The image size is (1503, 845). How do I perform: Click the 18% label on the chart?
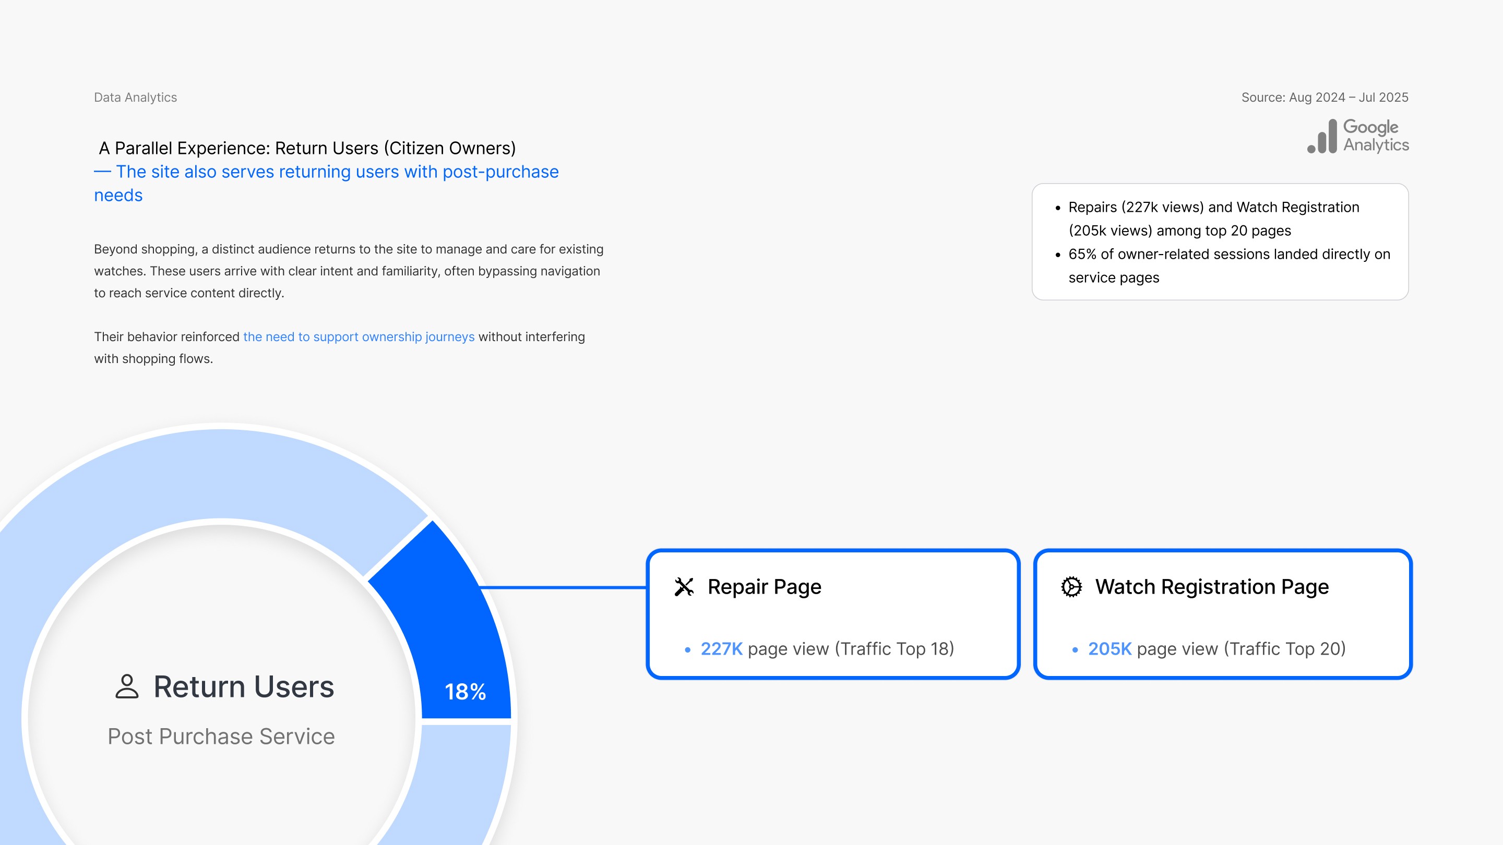[x=465, y=692]
